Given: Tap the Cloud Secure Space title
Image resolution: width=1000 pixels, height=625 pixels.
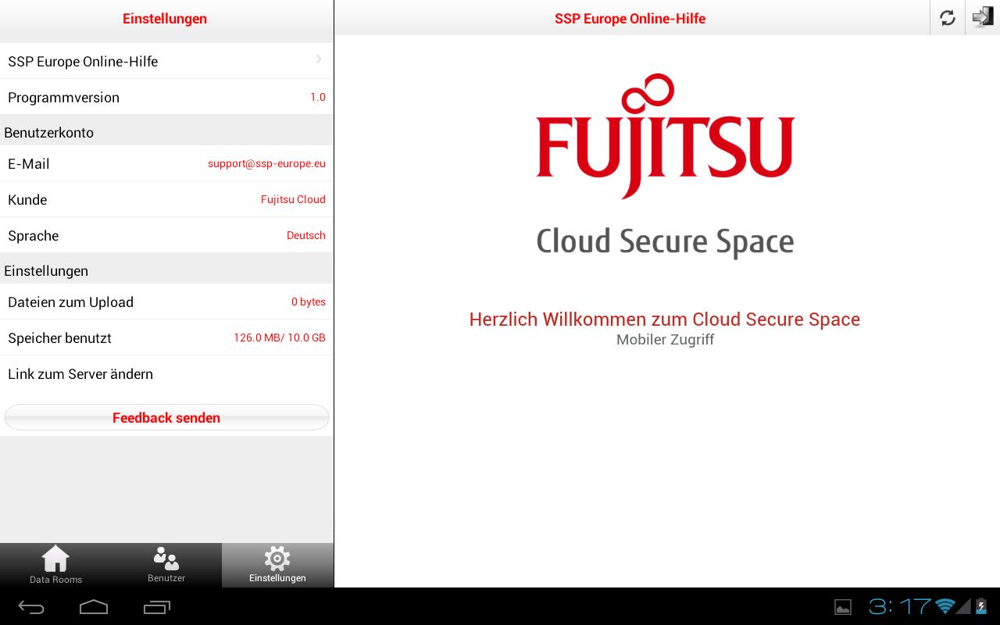Looking at the screenshot, I should tap(665, 242).
